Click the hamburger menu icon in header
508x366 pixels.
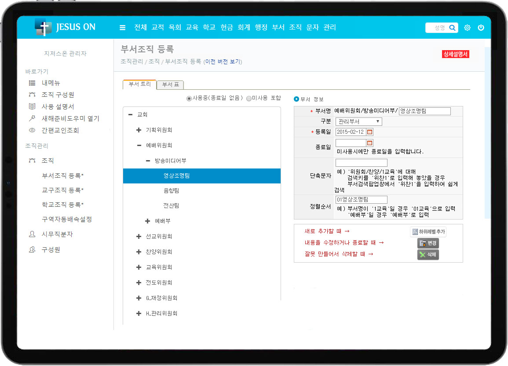[122, 28]
